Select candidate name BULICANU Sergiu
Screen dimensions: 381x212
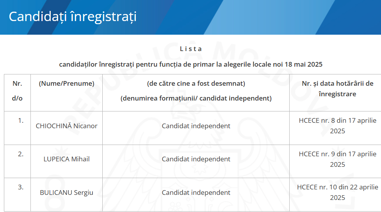point(67,193)
